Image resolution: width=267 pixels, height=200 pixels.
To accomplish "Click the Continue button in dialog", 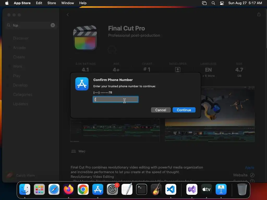I will click(x=184, y=110).
